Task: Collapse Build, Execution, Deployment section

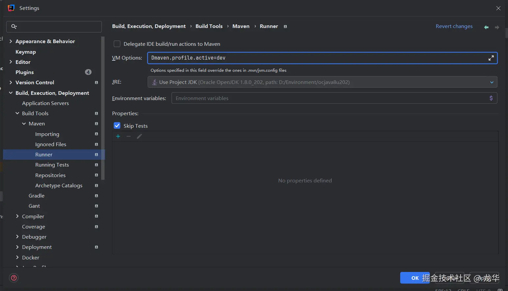Action: [11, 93]
